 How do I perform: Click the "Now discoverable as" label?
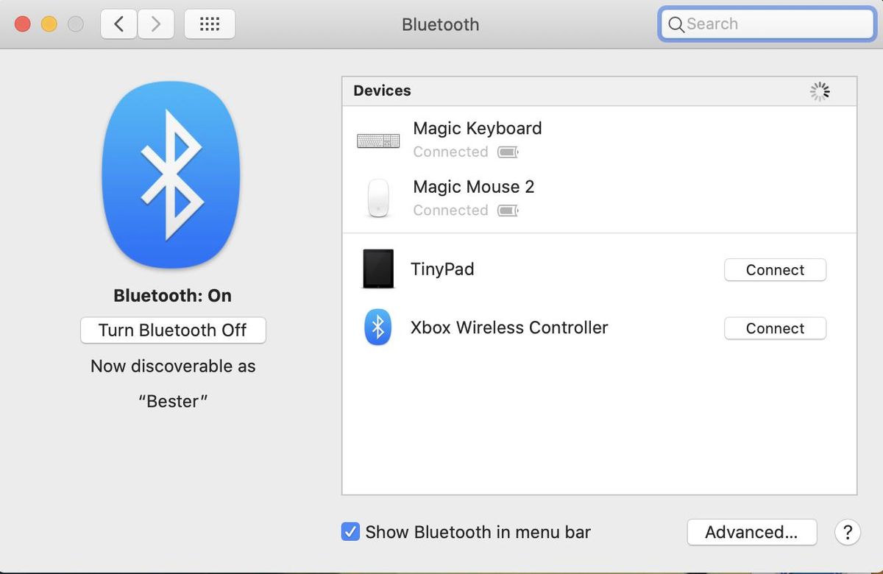(173, 366)
